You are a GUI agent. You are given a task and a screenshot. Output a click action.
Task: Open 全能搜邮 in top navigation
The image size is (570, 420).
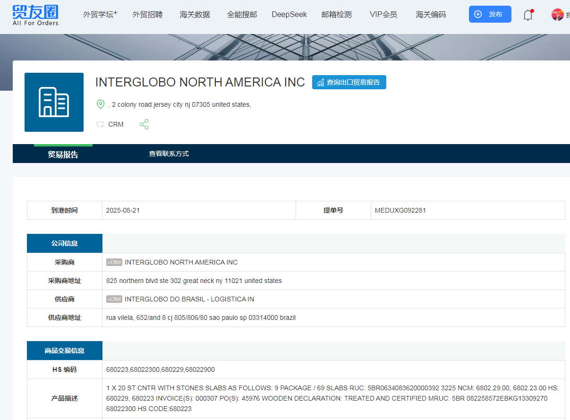tap(242, 15)
